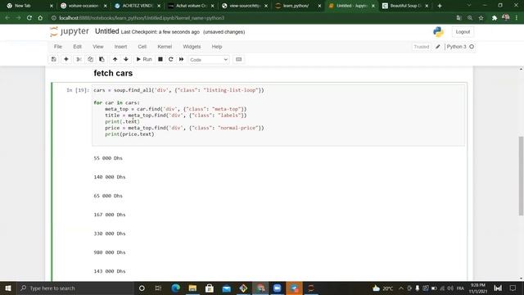Open the browser extensions puzzle icon
Screen dimensions: 524x295
coord(495,18)
